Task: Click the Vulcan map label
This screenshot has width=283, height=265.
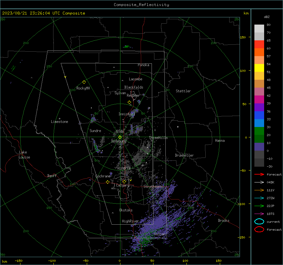Action: click(x=160, y=234)
